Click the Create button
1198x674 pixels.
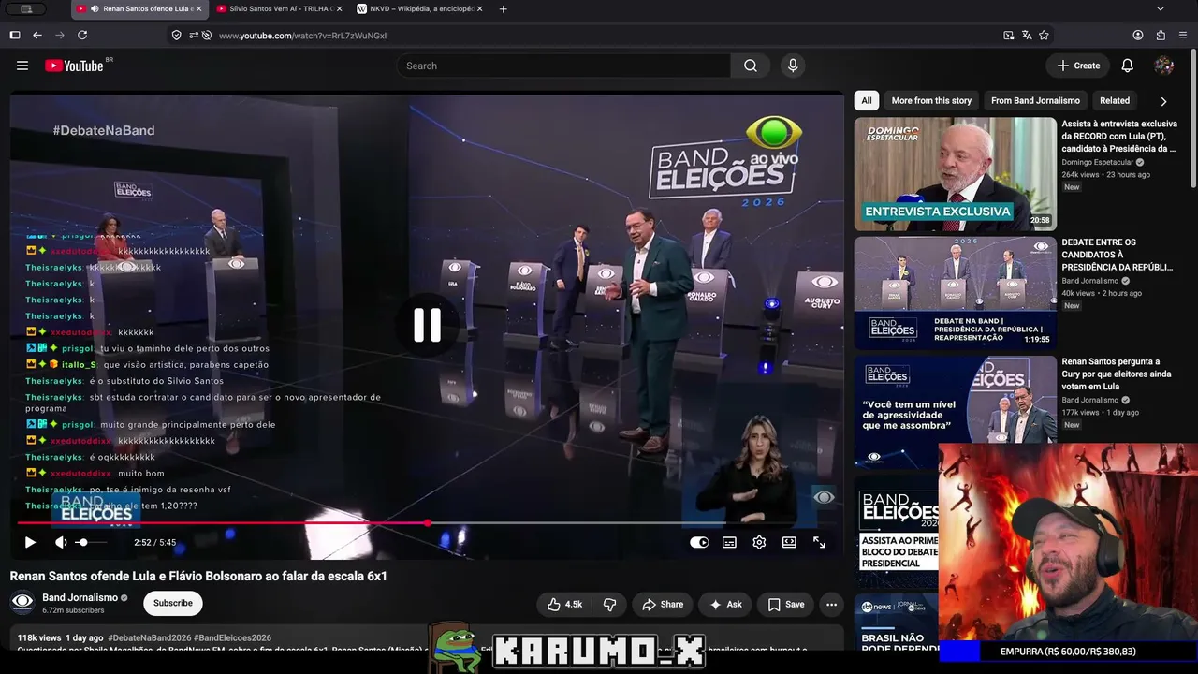(1078, 66)
